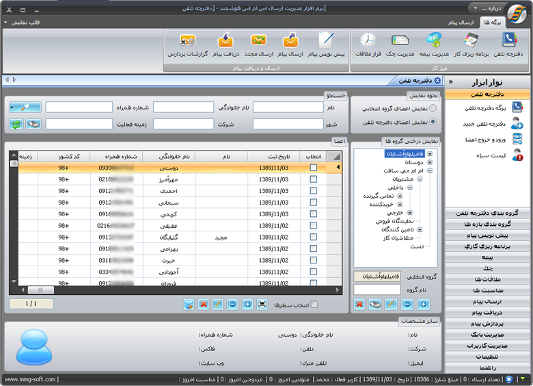Expand فامیلهاوآشنایان tree node
Viewport: 533px width, 386px height.
pyautogui.click(x=430, y=154)
